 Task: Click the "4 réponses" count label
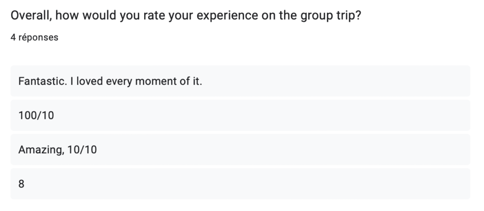coord(34,37)
